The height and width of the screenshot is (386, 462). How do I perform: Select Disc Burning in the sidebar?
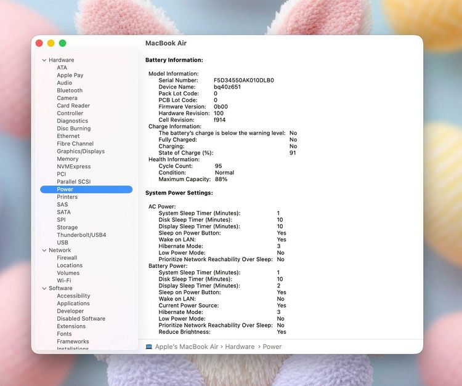pos(74,129)
